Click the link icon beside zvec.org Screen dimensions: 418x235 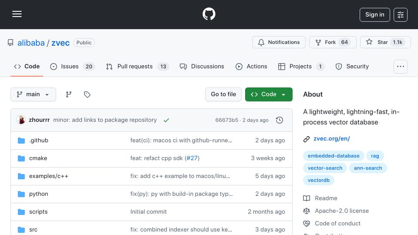pyautogui.click(x=307, y=139)
